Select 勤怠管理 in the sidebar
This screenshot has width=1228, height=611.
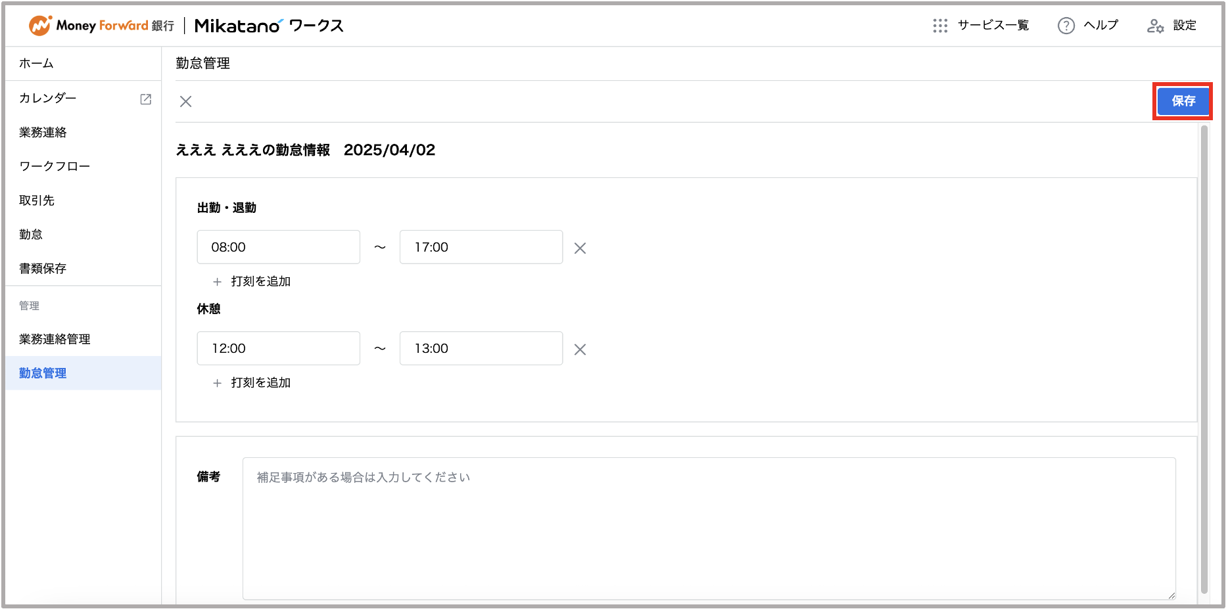[83, 373]
